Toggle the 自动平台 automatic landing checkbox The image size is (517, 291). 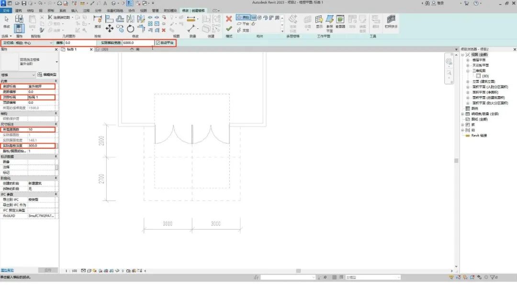click(158, 43)
